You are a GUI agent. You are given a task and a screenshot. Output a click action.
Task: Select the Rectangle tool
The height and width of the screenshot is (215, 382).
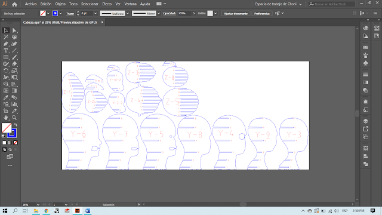coord(6,57)
